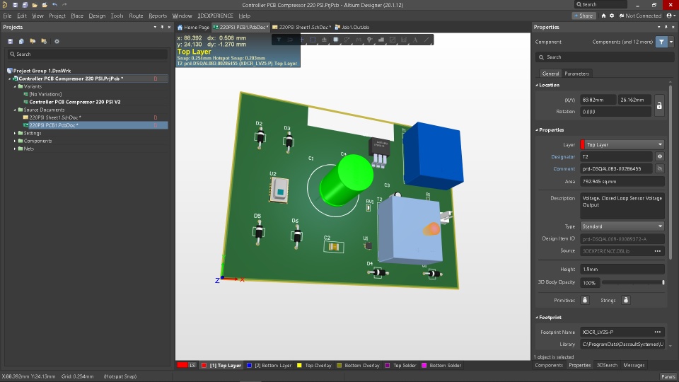679x382 pixels.
Task: Open the Home Page tab
Action: tap(193, 28)
